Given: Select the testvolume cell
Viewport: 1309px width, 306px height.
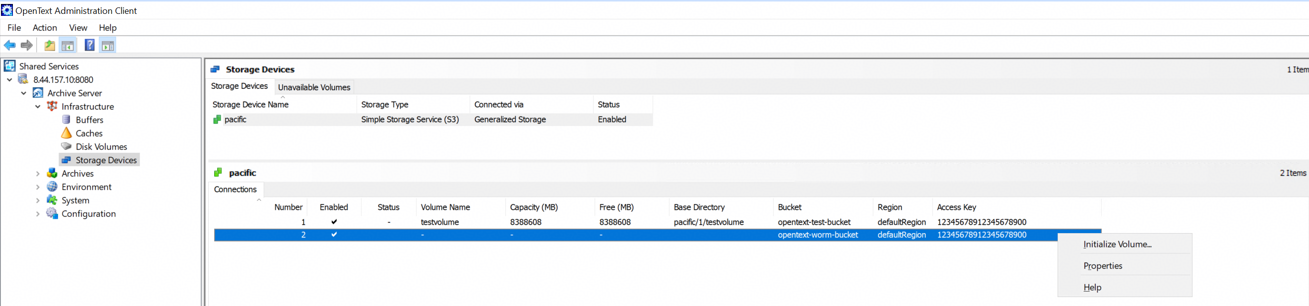Looking at the screenshot, I should [x=439, y=222].
